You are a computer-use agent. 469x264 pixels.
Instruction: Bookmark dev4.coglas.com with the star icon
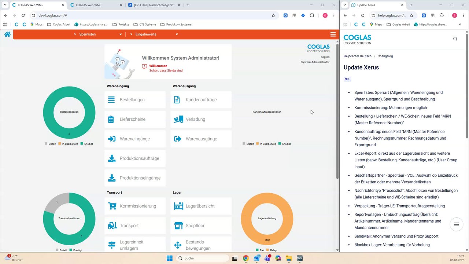pyautogui.click(x=273, y=15)
